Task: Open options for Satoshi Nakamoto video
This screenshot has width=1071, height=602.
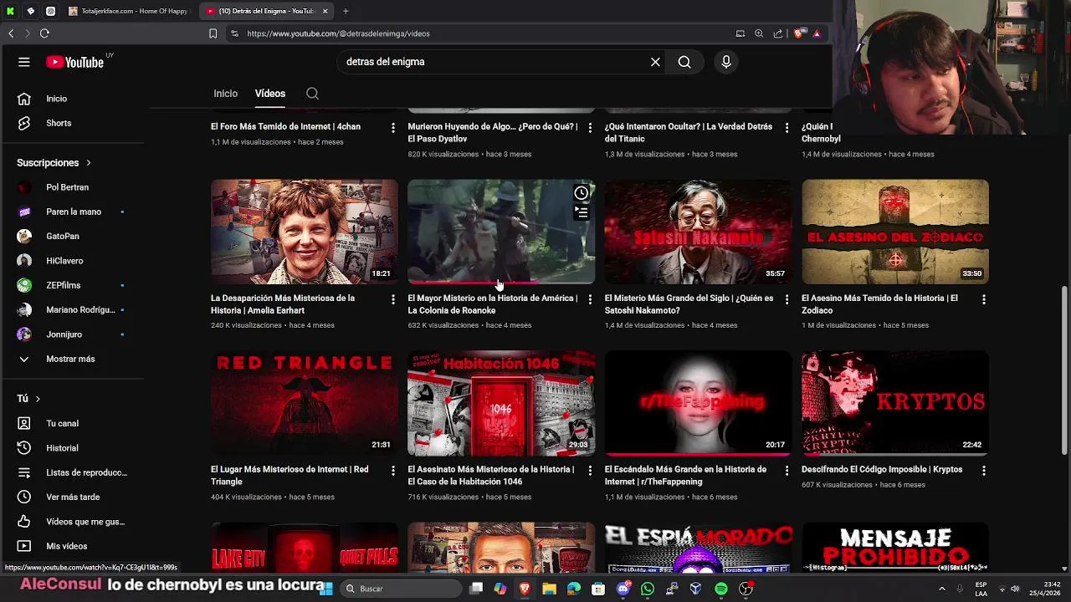Action: 787,298
